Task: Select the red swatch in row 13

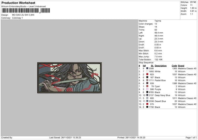Action: click(x=147, y=104)
